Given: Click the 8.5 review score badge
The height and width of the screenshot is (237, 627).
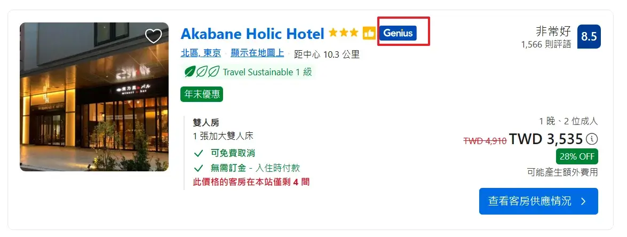Looking at the screenshot, I should (x=589, y=36).
